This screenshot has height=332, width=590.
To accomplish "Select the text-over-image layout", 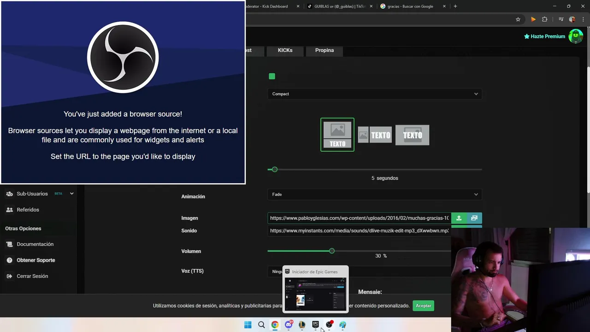I will (412, 135).
